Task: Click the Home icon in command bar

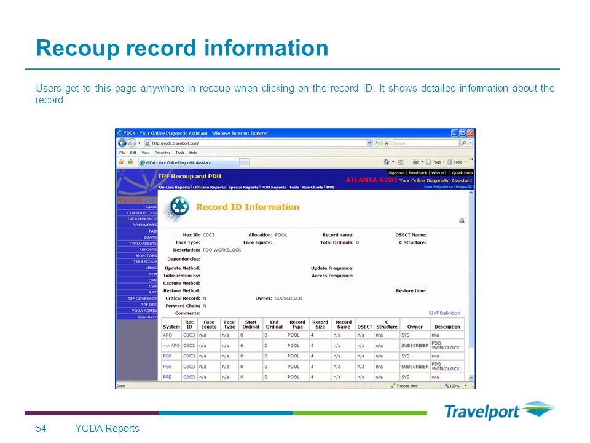Action: [387, 162]
